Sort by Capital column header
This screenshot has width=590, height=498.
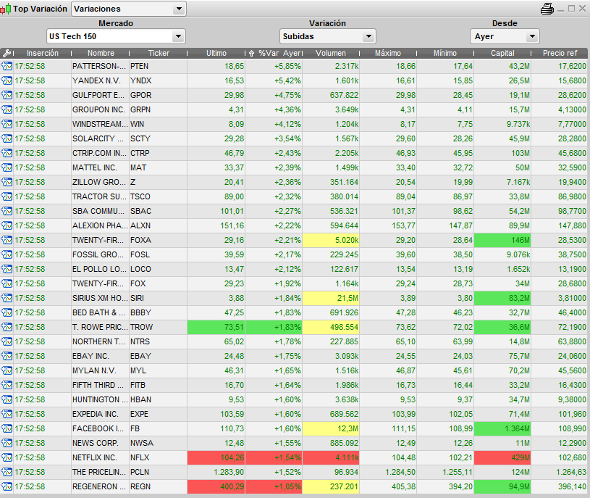point(502,53)
